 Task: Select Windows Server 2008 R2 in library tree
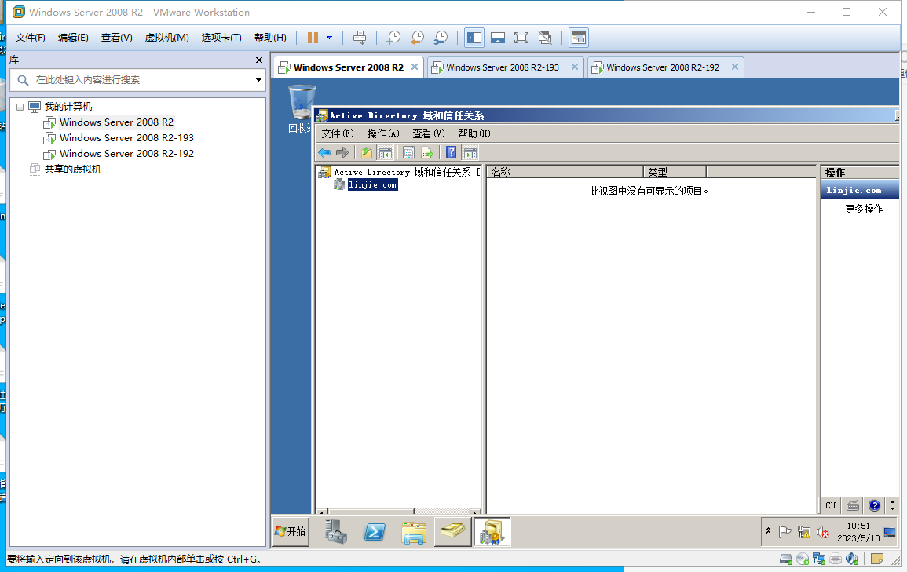click(116, 122)
